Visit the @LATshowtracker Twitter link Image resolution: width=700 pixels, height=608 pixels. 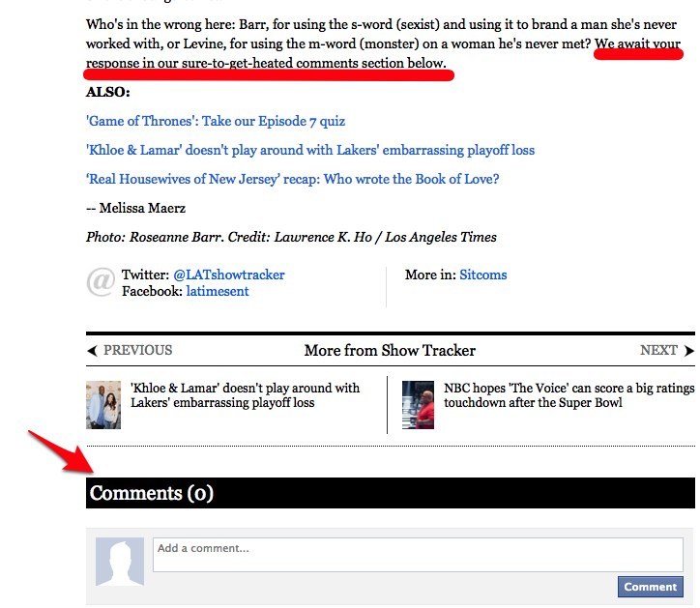[229, 275]
